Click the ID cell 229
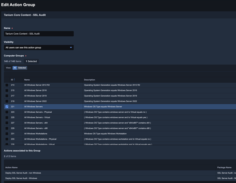This screenshot has width=236, height=183. pos(13,128)
